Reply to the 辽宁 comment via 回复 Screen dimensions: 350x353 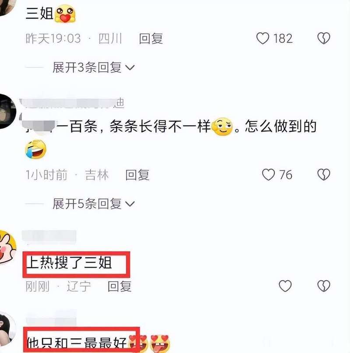pyautogui.click(x=119, y=286)
